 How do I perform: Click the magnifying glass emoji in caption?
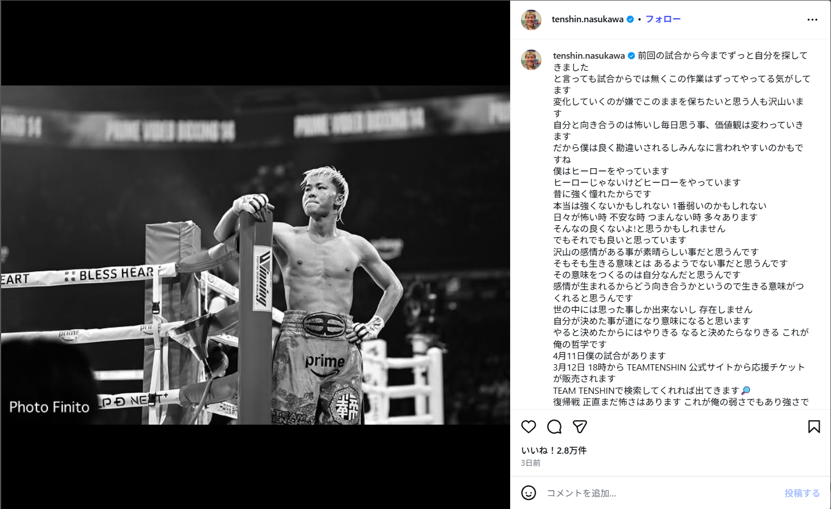(746, 390)
